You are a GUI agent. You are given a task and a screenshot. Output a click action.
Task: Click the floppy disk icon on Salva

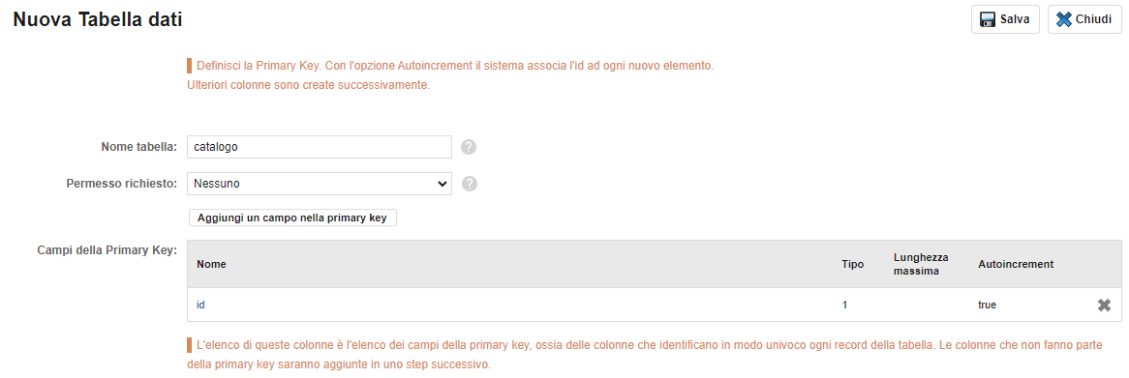(x=989, y=19)
